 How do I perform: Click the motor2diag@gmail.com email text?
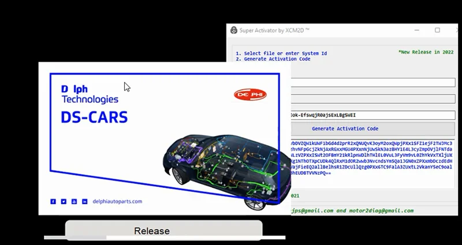(381, 210)
